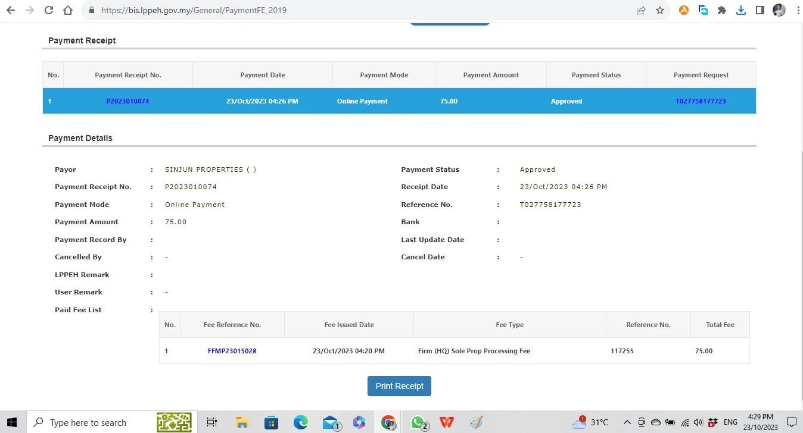Toggle the browser side panel icon
The height and width of the screenshot is (433, 803).
pos(760,10)
